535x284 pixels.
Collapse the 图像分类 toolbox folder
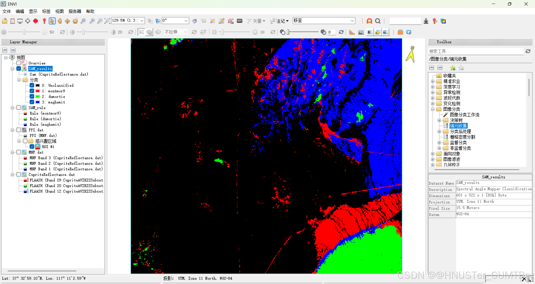pyautogui.click(x=432, y=109)
